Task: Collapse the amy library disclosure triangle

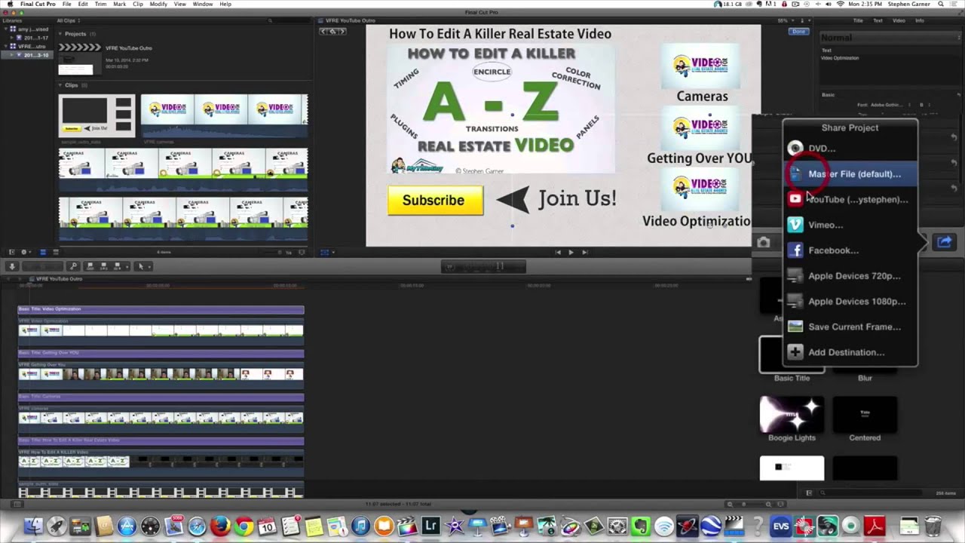Action: click(5, 29)
